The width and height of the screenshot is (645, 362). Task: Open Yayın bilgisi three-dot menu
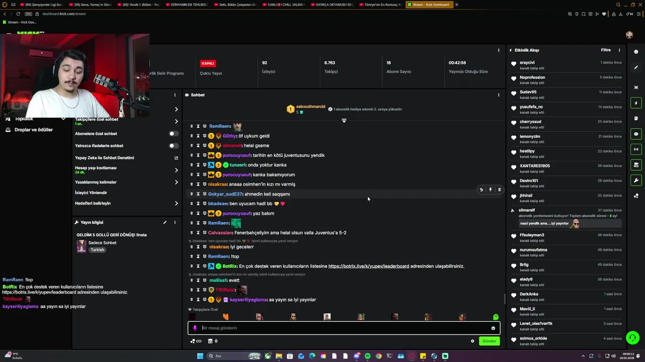[x=175, y=222]
